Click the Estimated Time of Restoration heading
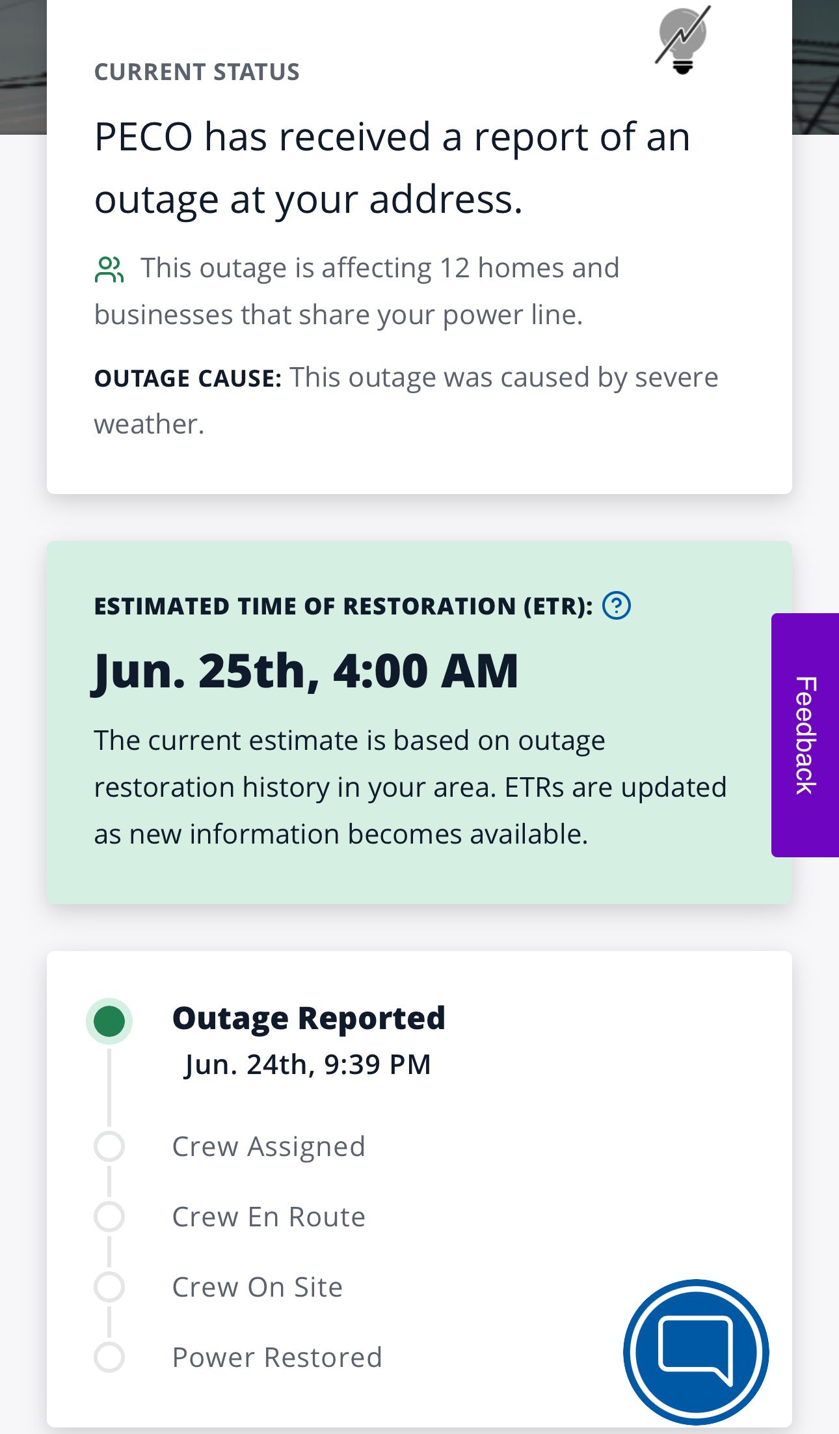The height and width of the screenshot is (1434, 839). (343, 606)
